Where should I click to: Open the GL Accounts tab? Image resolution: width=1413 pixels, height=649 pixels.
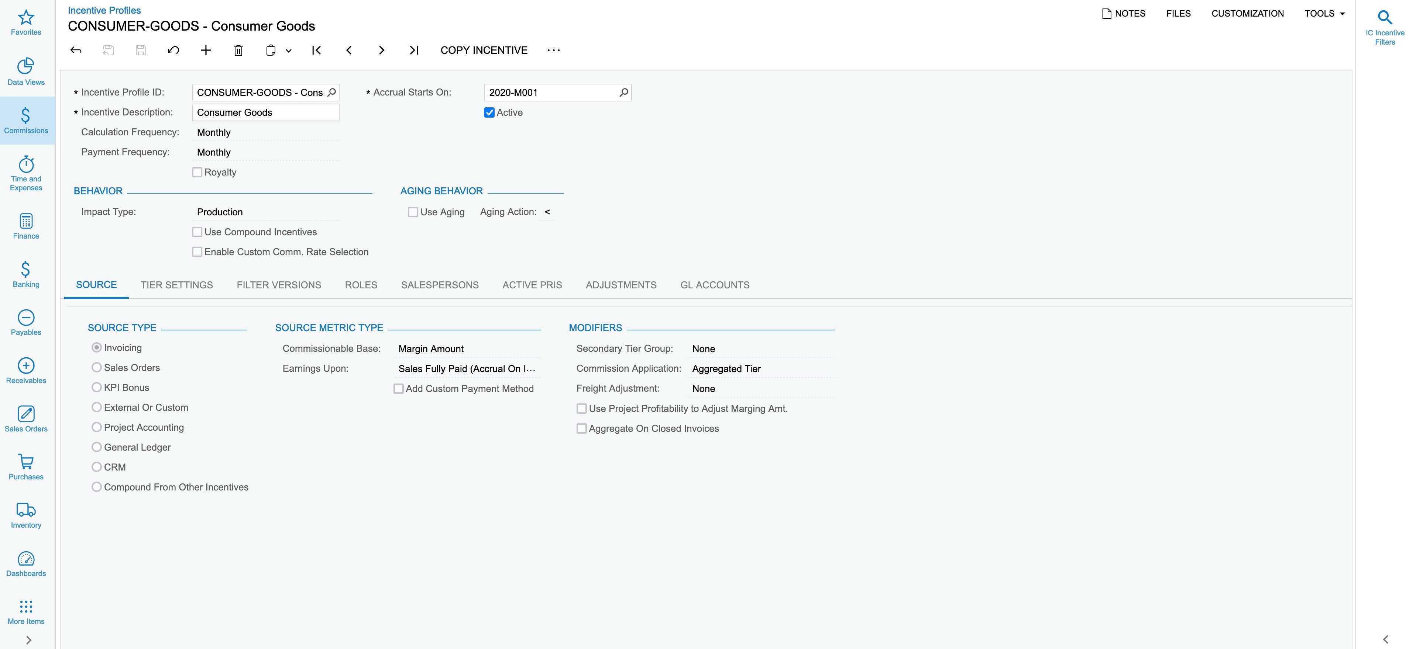pyautogui.click(x=715, y=284)
